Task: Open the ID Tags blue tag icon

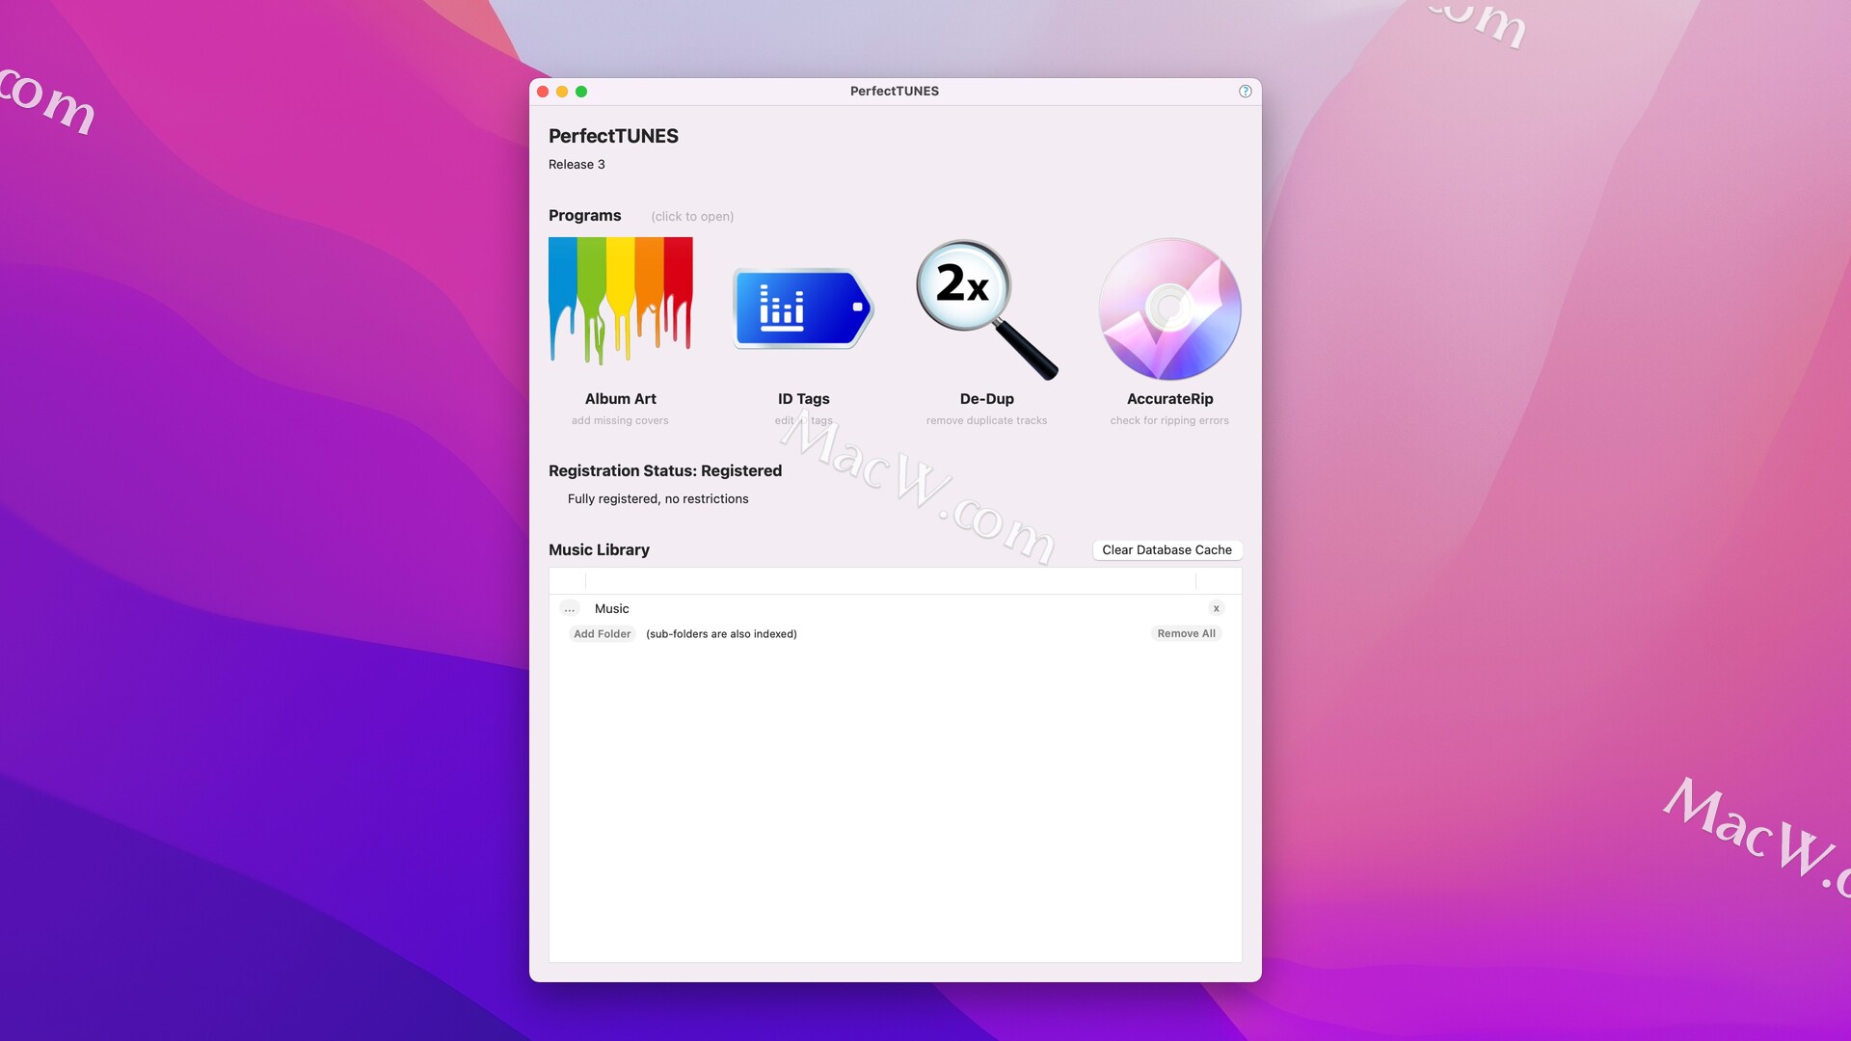Action: 803,308
